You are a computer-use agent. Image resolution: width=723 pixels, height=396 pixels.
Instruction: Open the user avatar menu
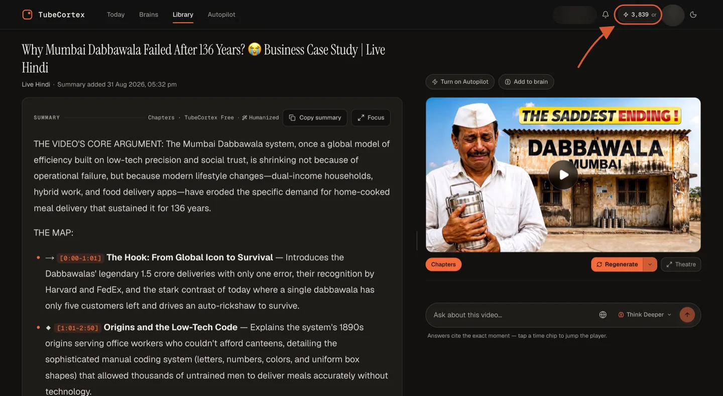pyautogui.click(x=673, y=15)
